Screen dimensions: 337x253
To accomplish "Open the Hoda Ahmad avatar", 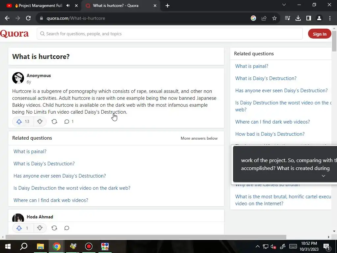I will tap(18, 218).
